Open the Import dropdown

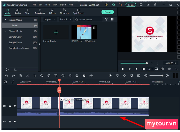50,19
